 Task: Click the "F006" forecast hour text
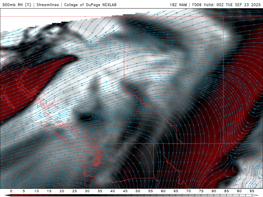(x=197, y=5)
